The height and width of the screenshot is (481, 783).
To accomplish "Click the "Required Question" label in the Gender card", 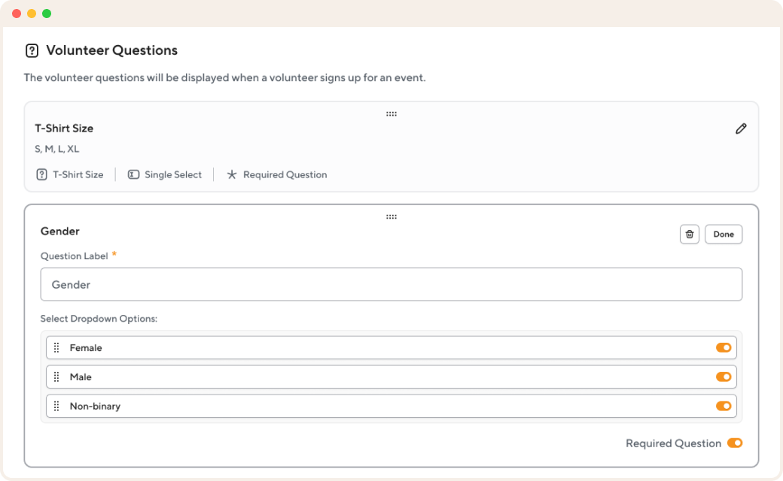I will 674,443.
